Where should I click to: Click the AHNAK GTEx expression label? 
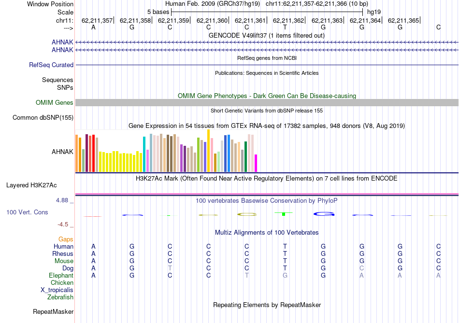62,152
